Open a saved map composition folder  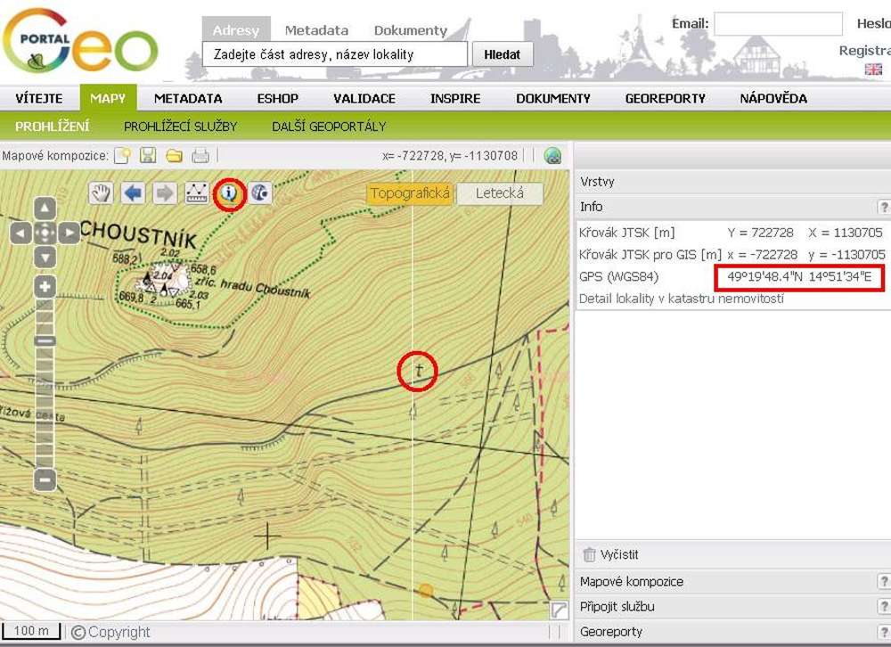click(x=175, y=156)
